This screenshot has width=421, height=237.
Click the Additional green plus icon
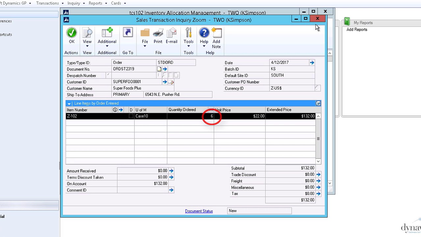(x=107, y=33)
